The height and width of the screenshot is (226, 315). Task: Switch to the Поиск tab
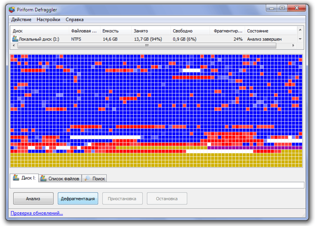coord(94,178)
